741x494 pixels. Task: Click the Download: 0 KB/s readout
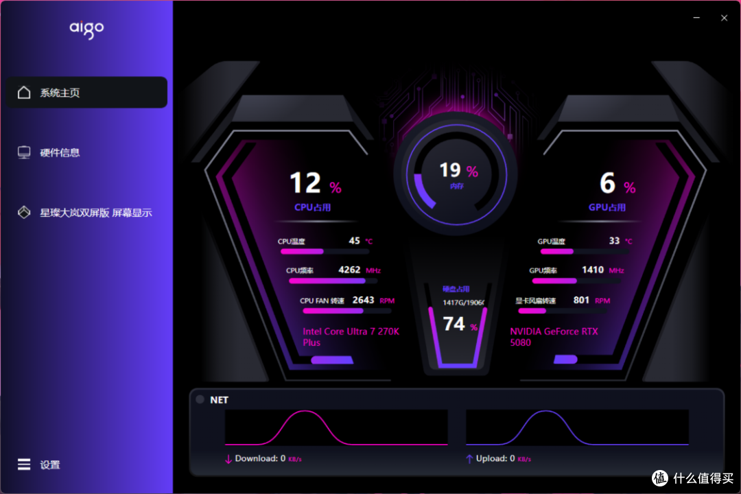tap(268, 458)
